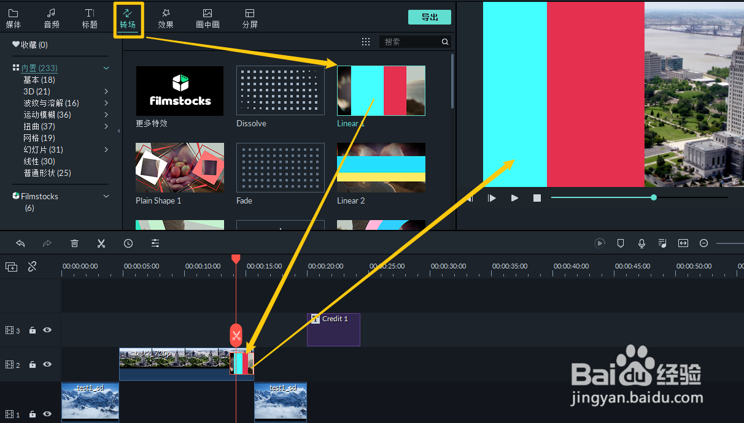Split the clip using the scissors tool
Viewport: 744px width, 423px height.
[101, 243]
